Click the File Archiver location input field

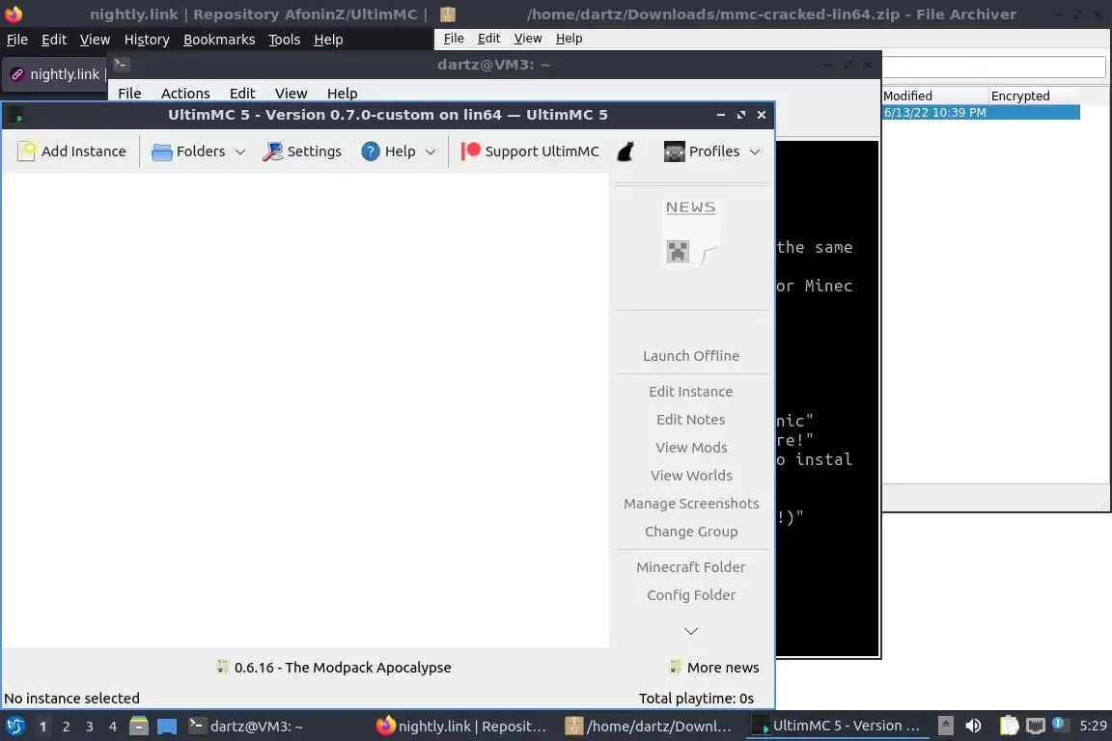coord(993,67)
